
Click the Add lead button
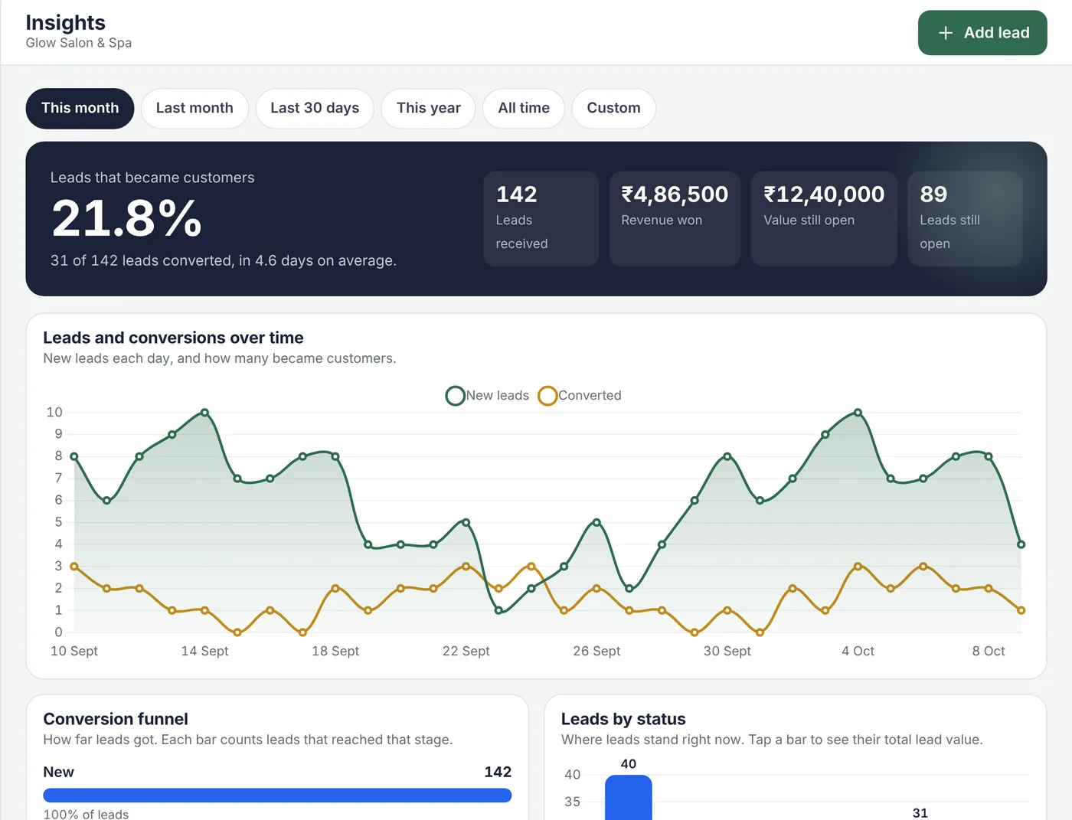point(982,33)
